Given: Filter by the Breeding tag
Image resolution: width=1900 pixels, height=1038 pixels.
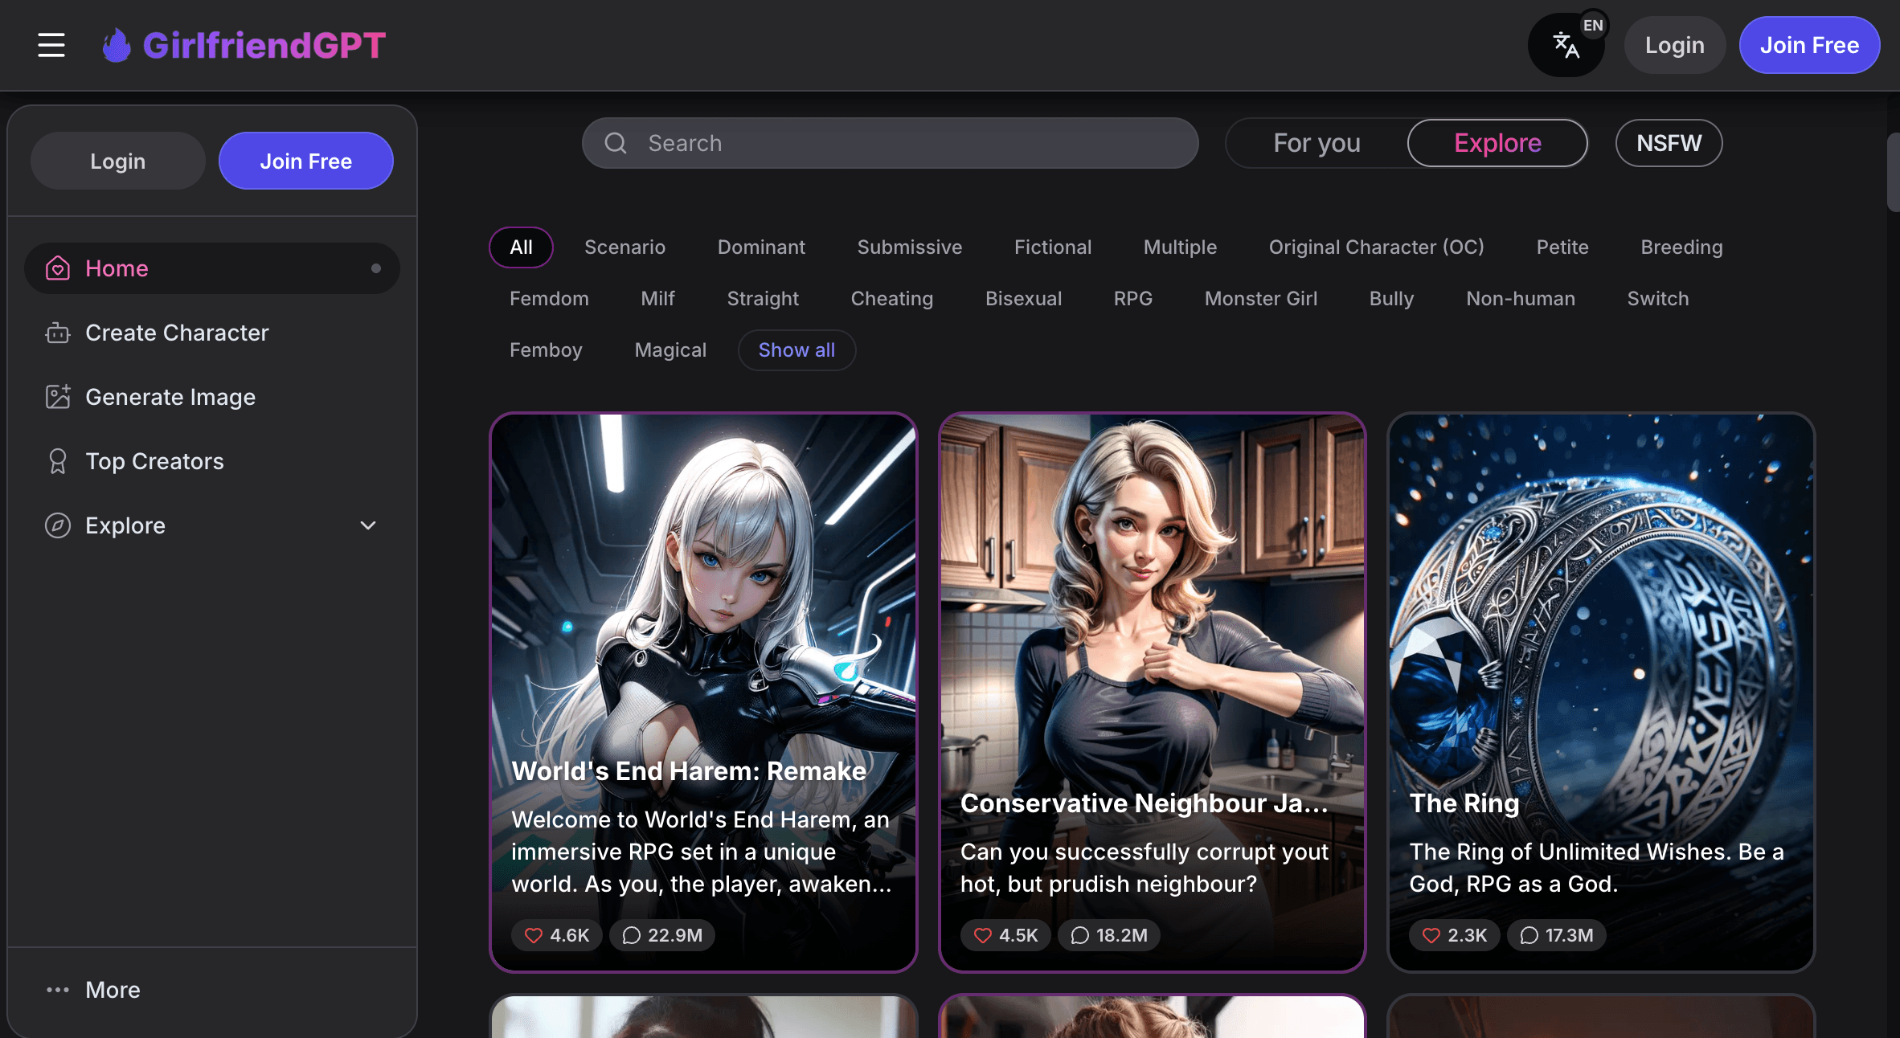Looking at the screenshot, I should pos(1681,247).
